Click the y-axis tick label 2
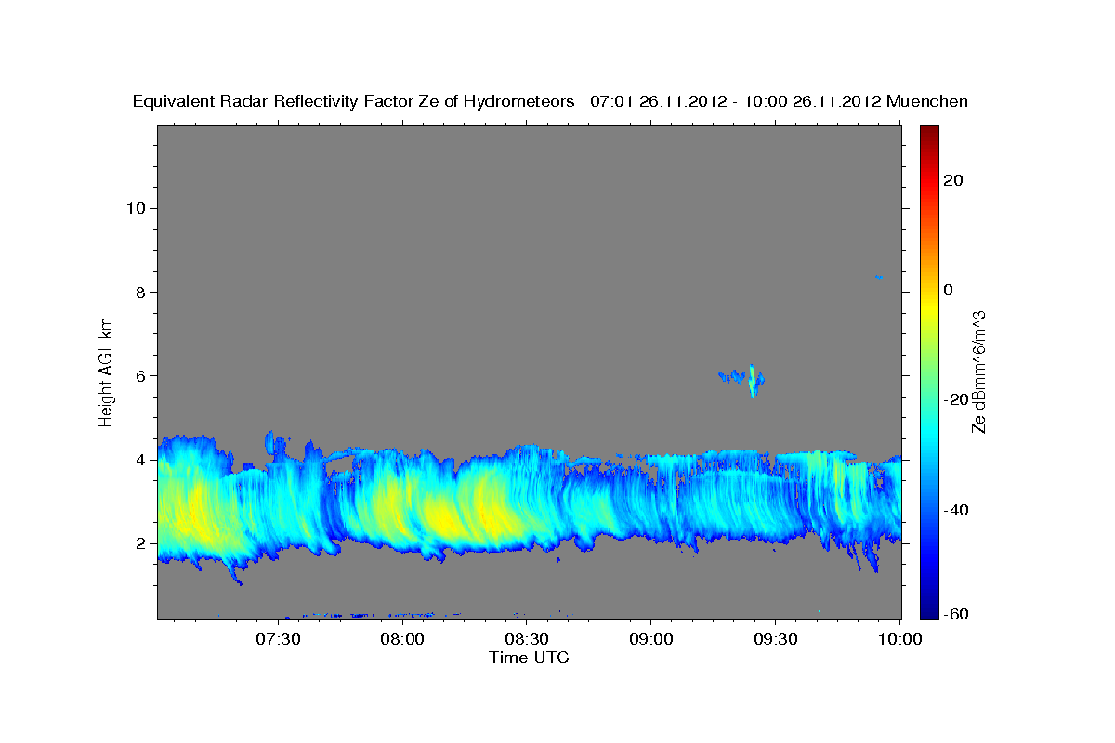 (138, 543)
